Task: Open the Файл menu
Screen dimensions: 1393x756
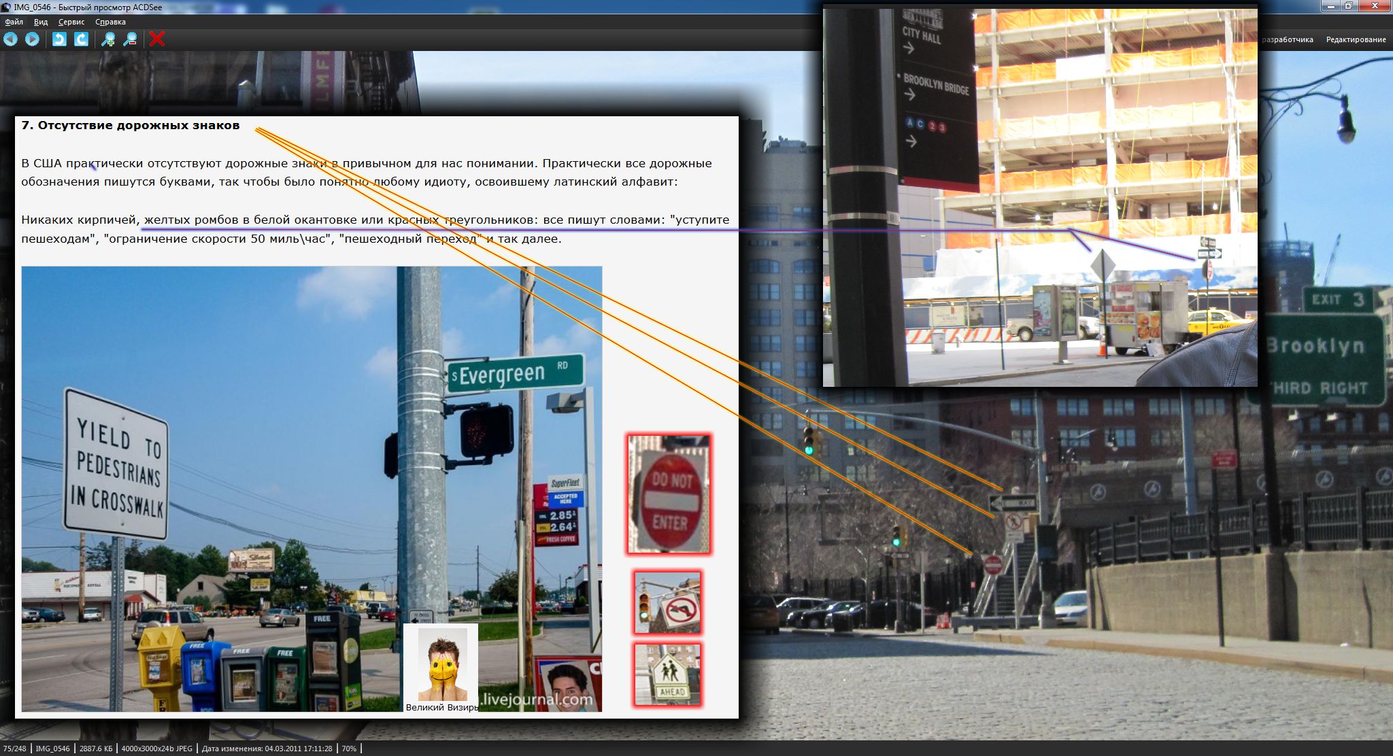Action: pos(14,22)
